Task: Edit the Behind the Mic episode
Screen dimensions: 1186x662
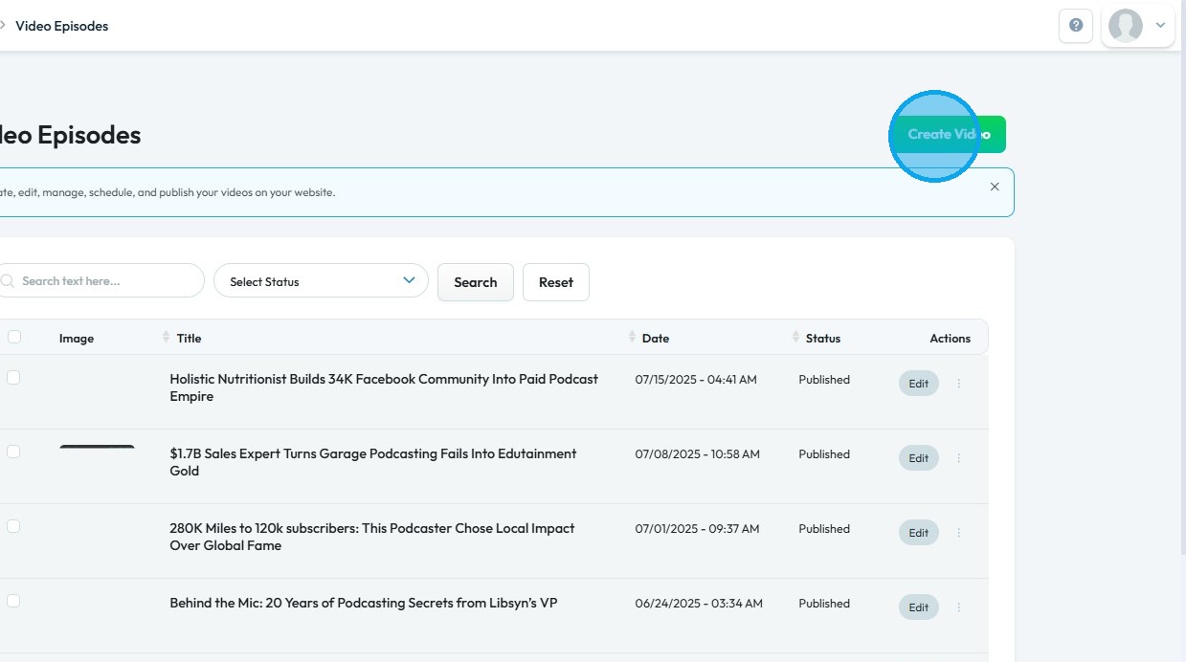Action: pos(918,607)
